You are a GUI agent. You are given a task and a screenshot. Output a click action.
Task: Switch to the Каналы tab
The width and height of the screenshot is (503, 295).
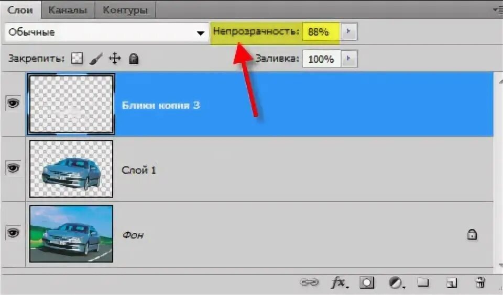68,10
